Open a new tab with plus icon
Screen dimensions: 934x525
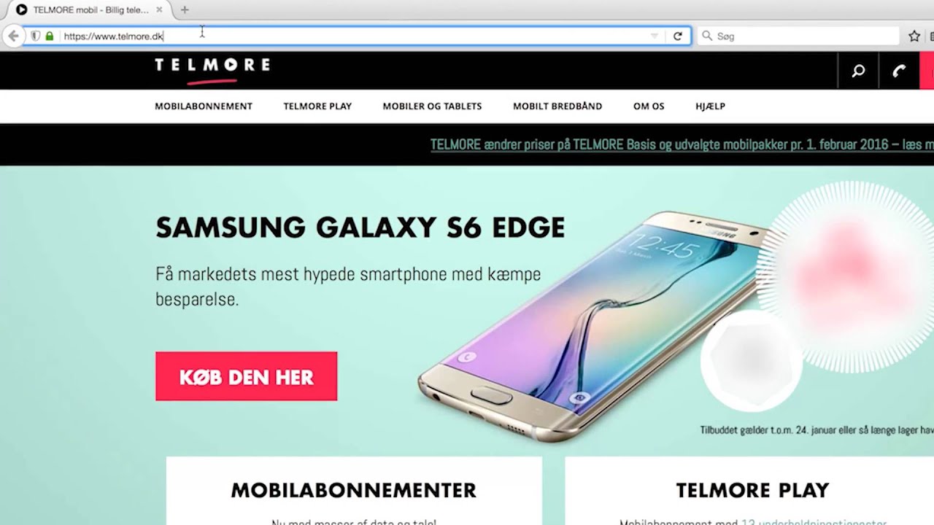(185, 10)
